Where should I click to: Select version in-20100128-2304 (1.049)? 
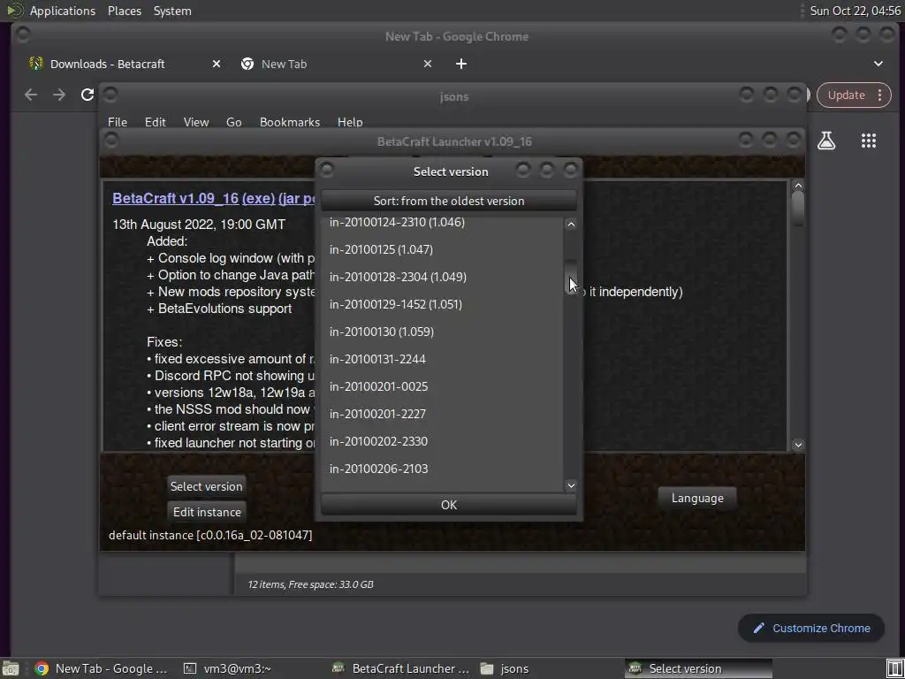click(x=442, y=277)
